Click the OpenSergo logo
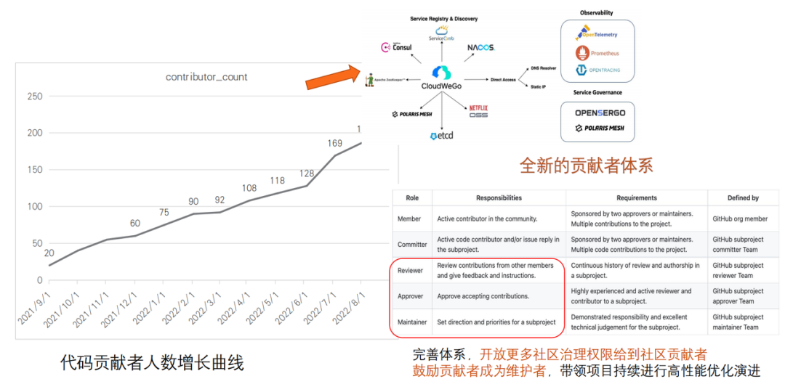 coord(600,113)
